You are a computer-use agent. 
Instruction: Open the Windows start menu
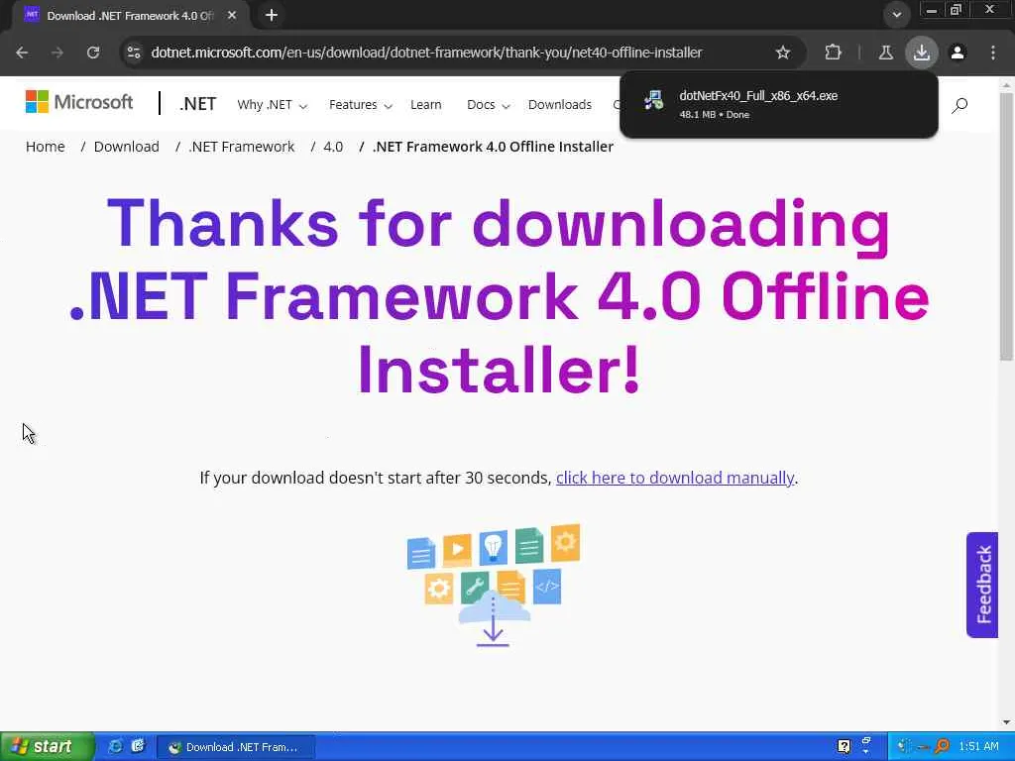pyautogui.click(x=47, y=747)
